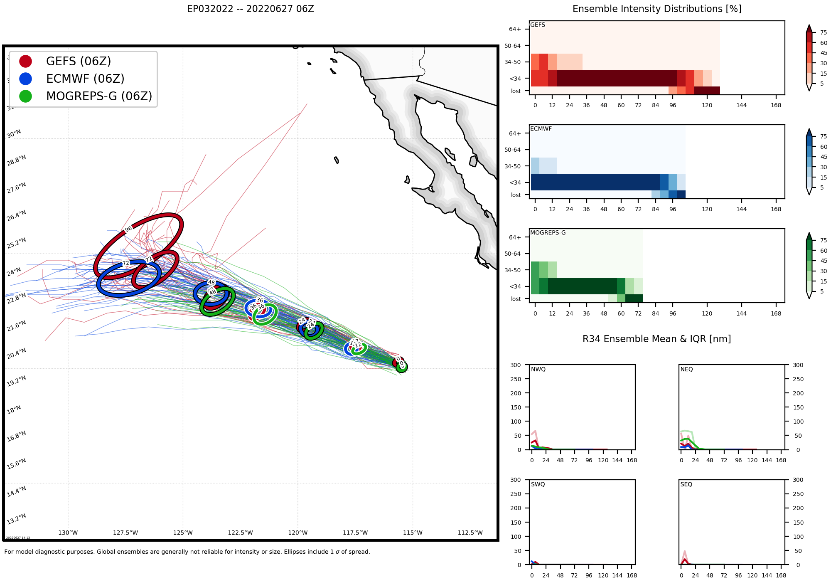Click the NEQ wind radii plot
Screen dimensions: 831x582
(x=731, y=407)
